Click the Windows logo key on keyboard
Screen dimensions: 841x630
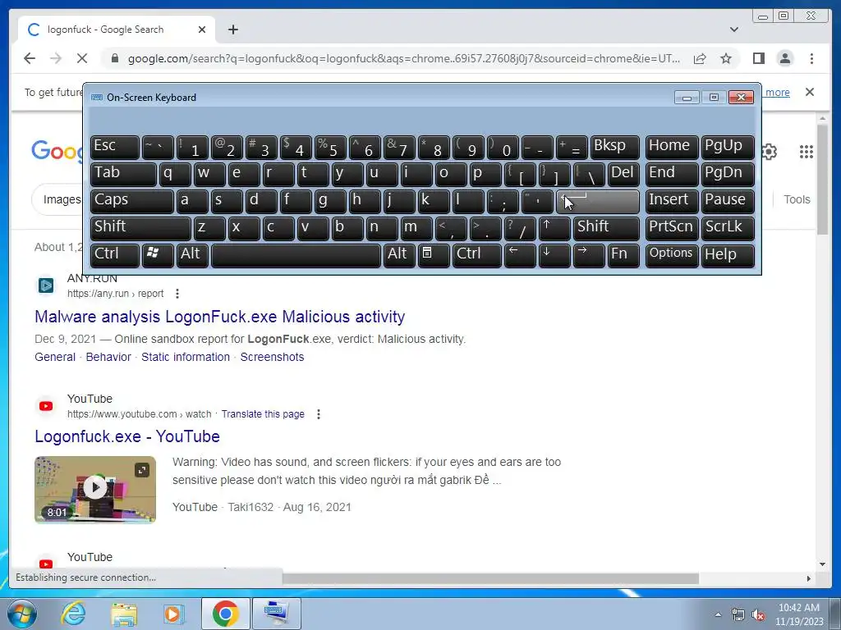coord(158,256)
